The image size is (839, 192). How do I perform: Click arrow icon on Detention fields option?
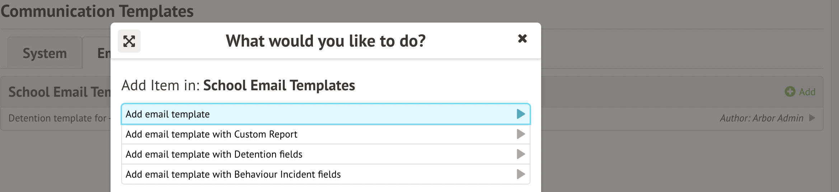pyautogui.click(x=521, y=154)
